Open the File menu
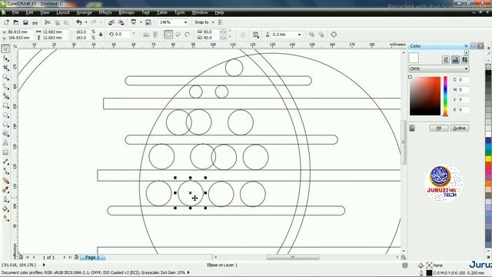 (15, 12)
